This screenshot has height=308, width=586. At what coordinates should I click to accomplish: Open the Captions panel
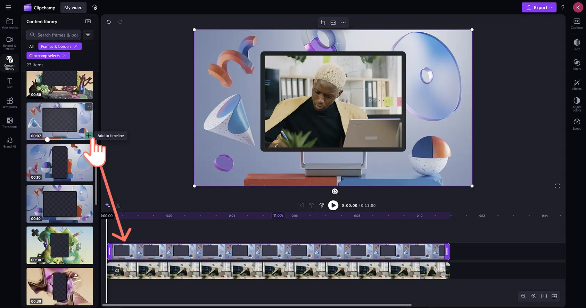pyautogui.click(x=577, y=24)
